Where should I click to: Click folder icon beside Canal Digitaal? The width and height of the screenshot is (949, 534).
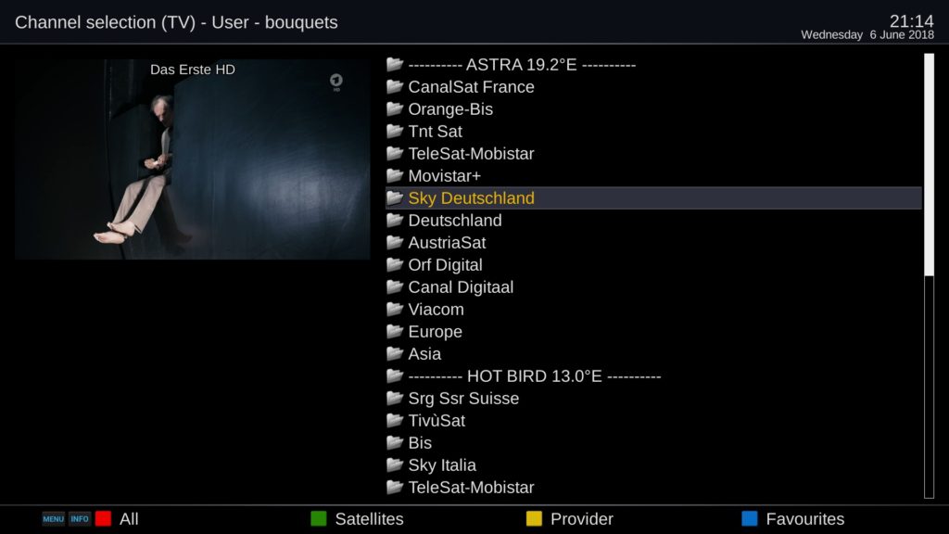click(395, 286)
